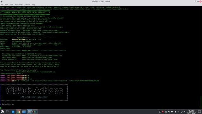Open the battery status tray icon
Image resolution: width=202 pixels, height=114 pixels.
pos(172,112)
